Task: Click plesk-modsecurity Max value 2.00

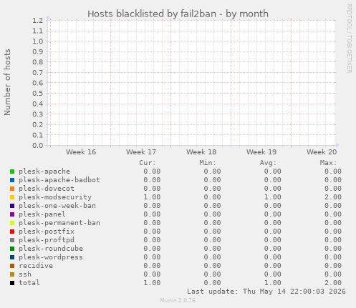Action: tap(333, 197)
